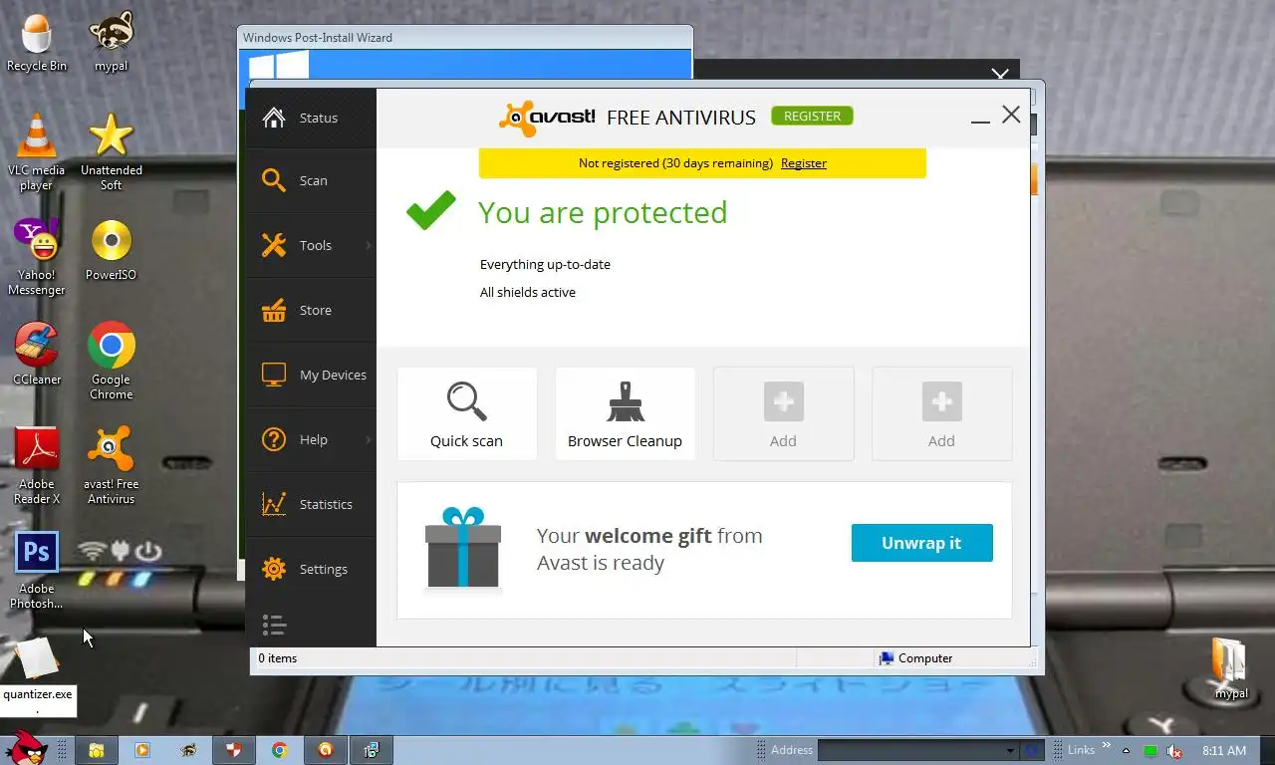Click the Angry Birds start button

[25, 749]
